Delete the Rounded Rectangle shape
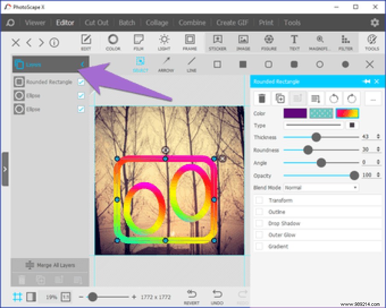 click(262, 98)
